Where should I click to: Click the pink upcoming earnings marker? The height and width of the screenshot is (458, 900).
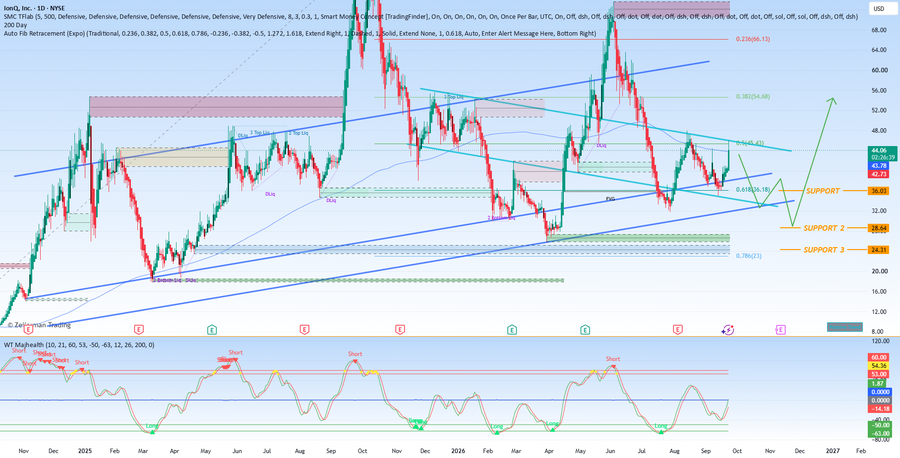coord(780,330)
